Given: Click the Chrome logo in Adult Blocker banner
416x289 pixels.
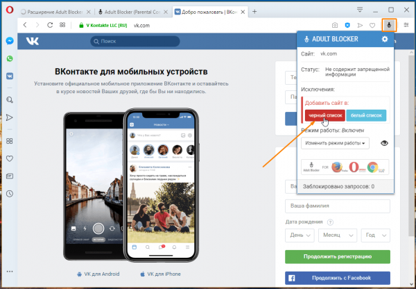Looking at the screenshot, I should pyautogui.click(x=373, y=167).
